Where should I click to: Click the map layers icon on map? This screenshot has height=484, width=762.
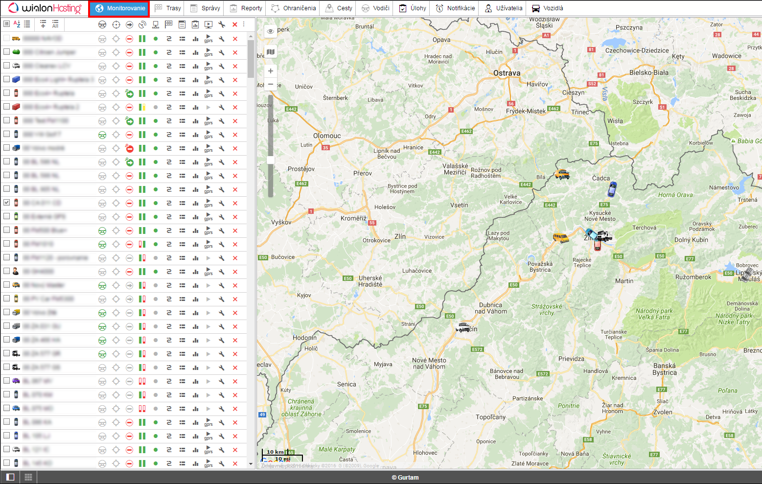point(270,52)
